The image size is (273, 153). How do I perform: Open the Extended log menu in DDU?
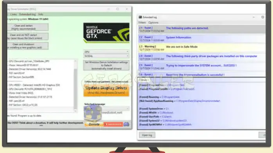pos(27,14)
